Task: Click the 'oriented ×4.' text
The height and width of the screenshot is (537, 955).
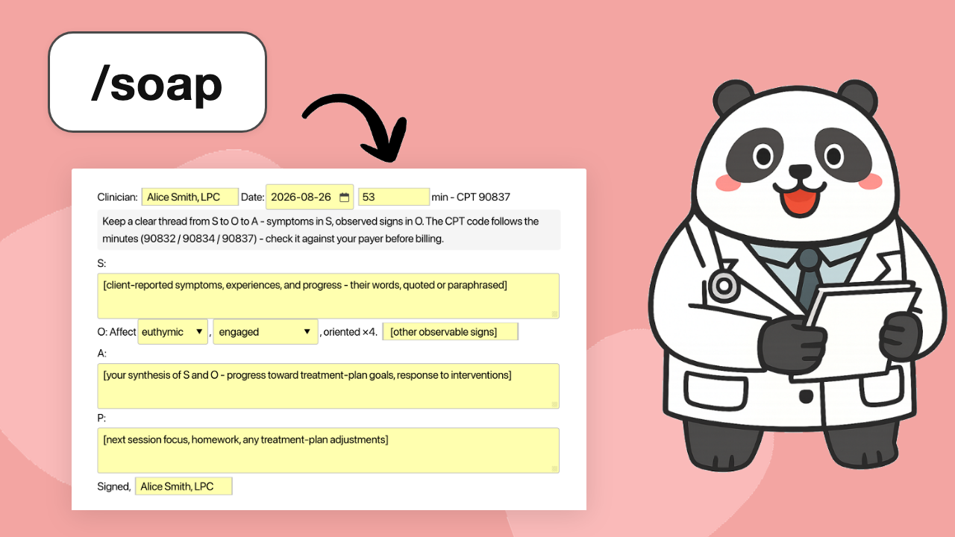Action: (x=350, y=332)
